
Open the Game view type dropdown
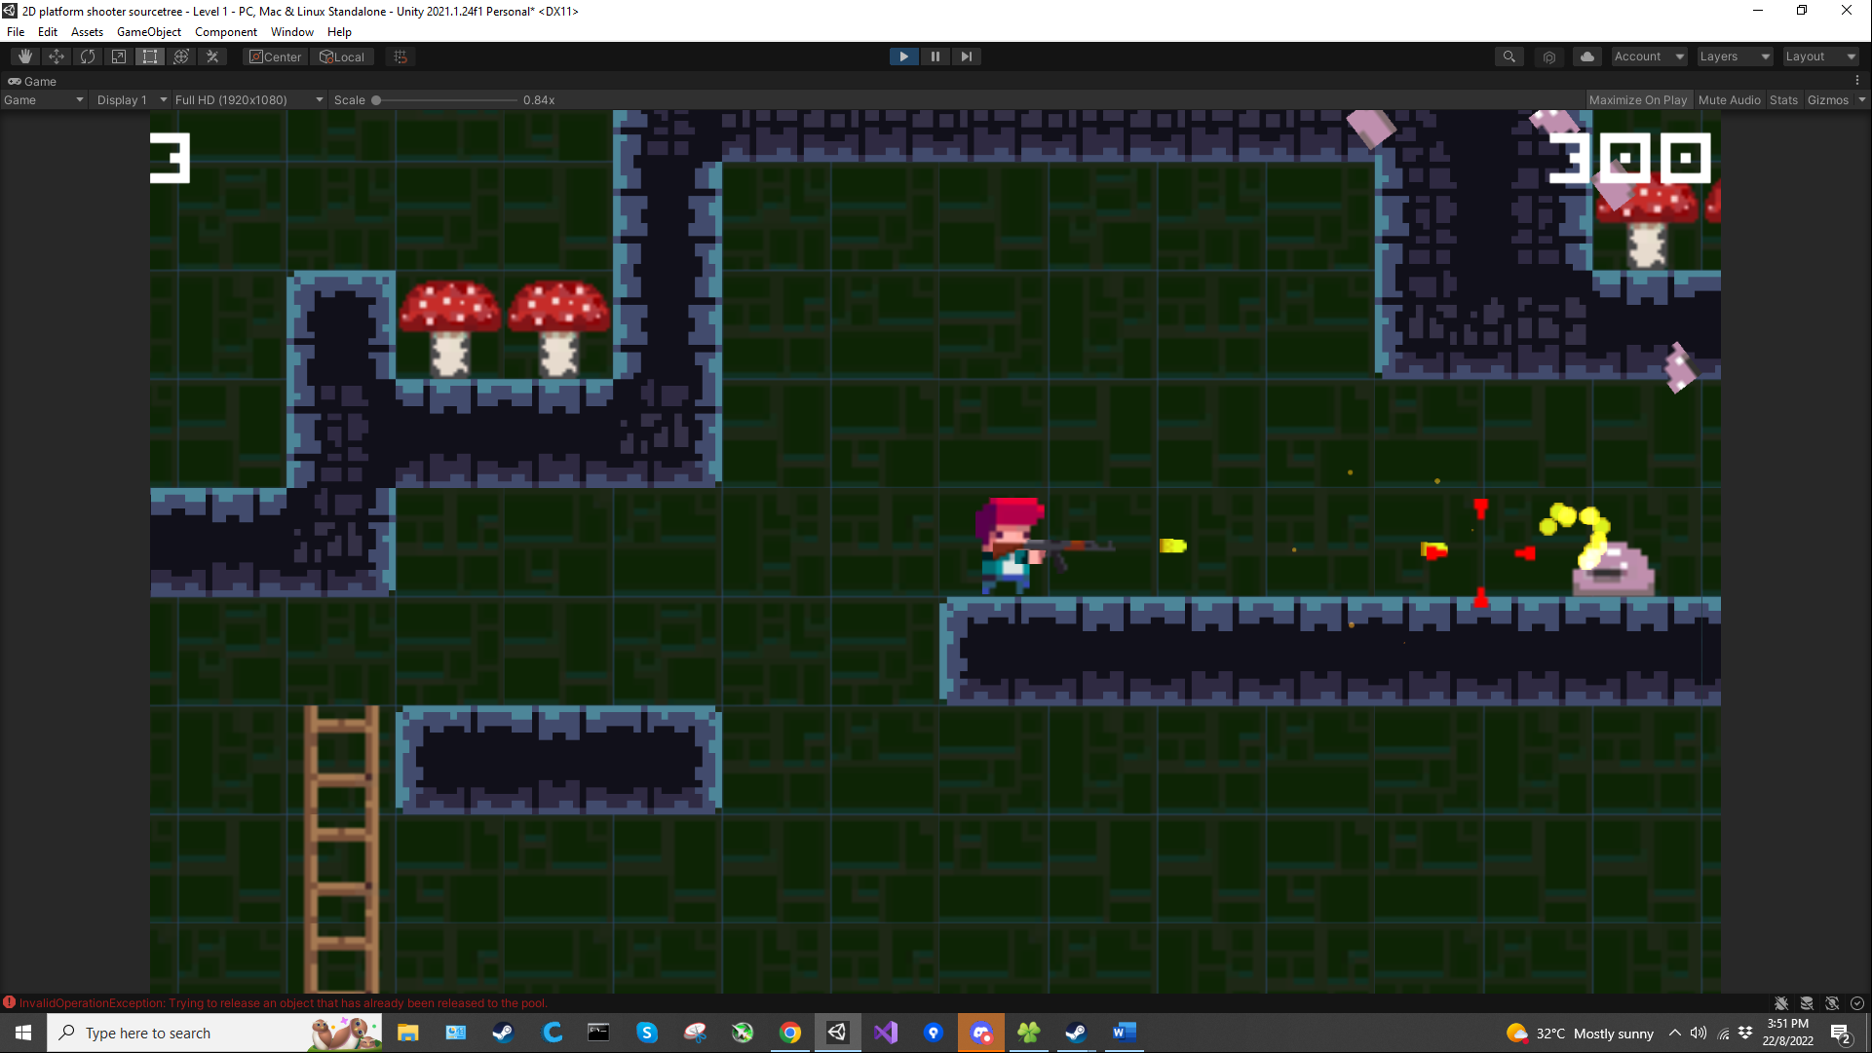[x=43, y=99]
